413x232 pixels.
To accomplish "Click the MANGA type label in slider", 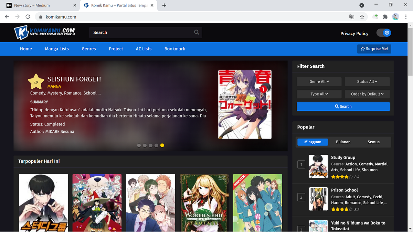I will click(54, 87).
